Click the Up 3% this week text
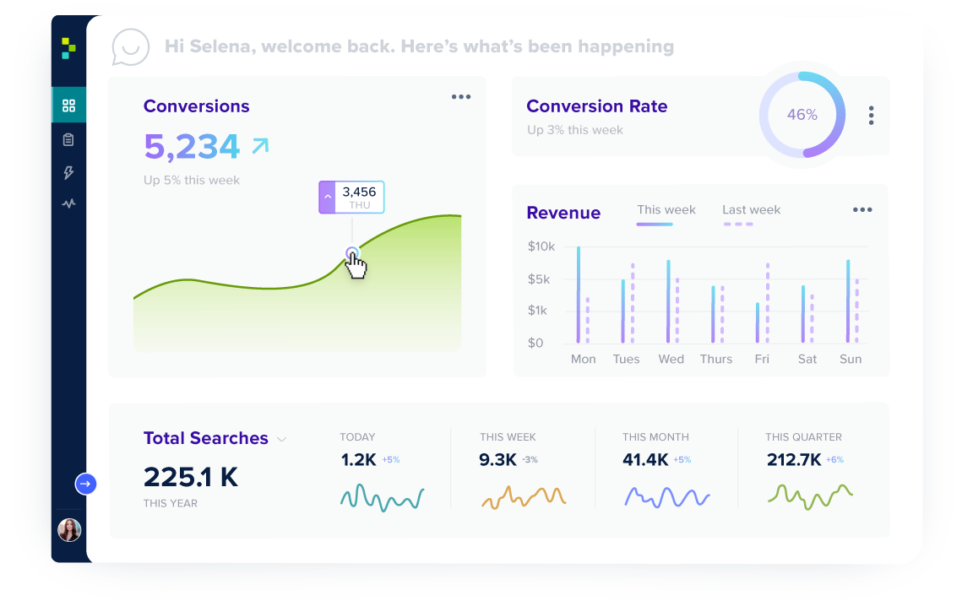Screen dimensions: 973x601 [574, 130]
